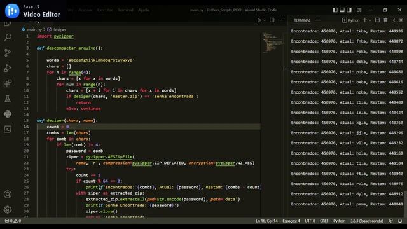Select the Python terminal profile label
Viewport: 407px width, 229px height.
click(350, 20)
